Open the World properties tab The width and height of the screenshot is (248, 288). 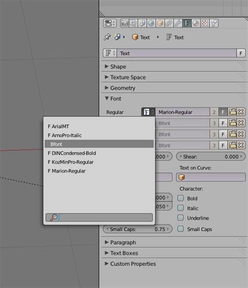(151, 23)
